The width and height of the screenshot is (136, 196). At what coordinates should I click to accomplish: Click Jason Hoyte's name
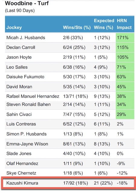[x=19, y=57]
